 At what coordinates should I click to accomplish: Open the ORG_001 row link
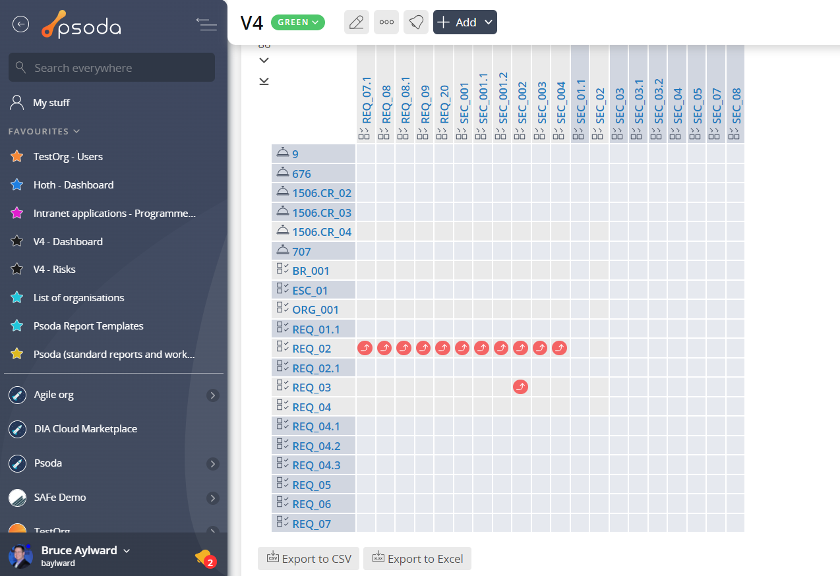(x=315, y=310)
